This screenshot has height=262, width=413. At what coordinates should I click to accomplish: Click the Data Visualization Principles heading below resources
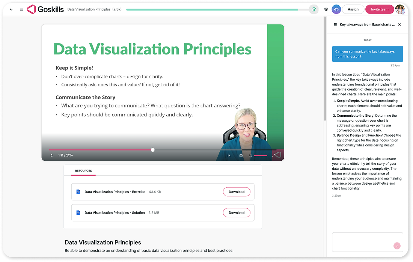[x=103, y=242]
